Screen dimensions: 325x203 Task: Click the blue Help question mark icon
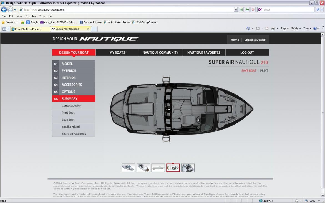tap(315, 28)
